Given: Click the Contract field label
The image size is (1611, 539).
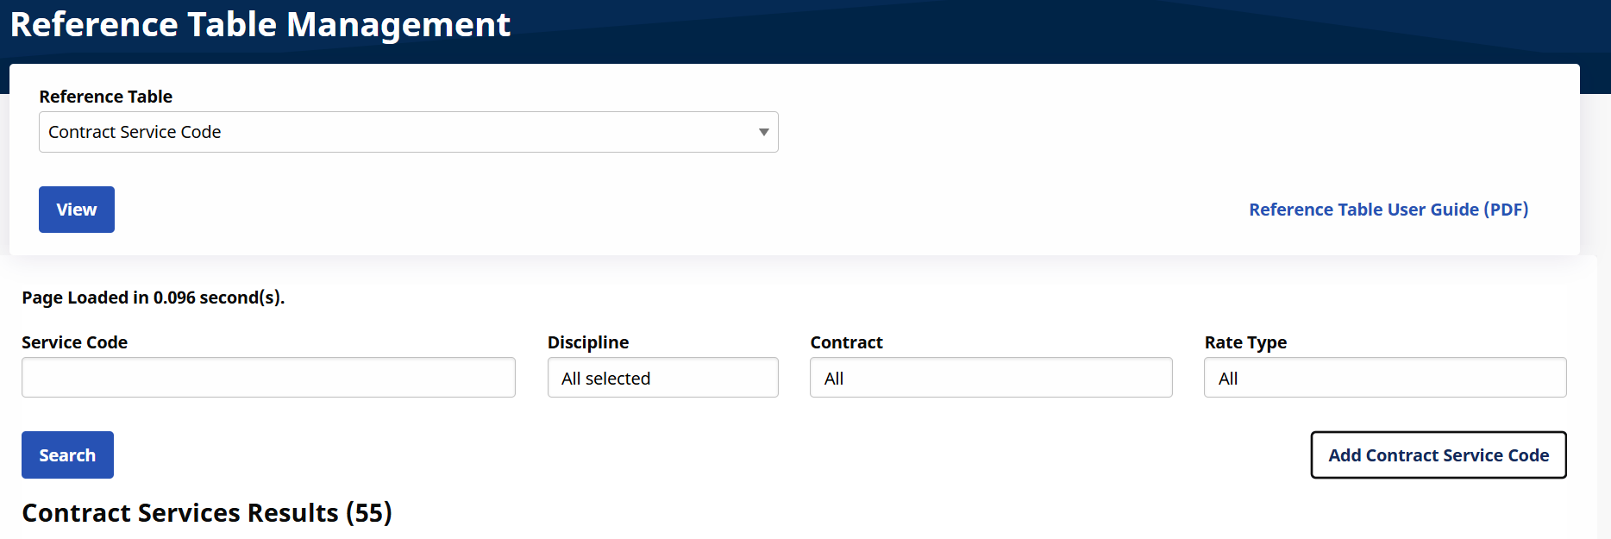Looking at the screenshot, I should click(x=846, y=342).
